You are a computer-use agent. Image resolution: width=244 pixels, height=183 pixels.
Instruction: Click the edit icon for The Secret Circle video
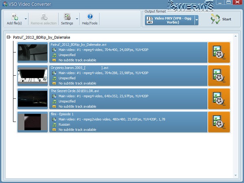(x=219, y=99)
